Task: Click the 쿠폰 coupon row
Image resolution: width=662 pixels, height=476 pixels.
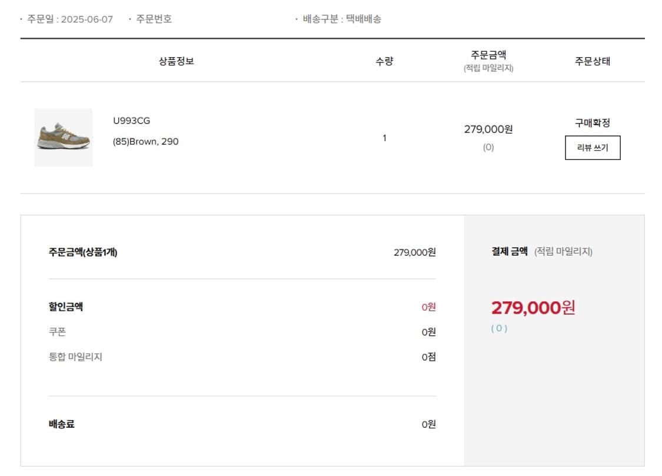Action: pyautogui.click(x=58, y=332)
